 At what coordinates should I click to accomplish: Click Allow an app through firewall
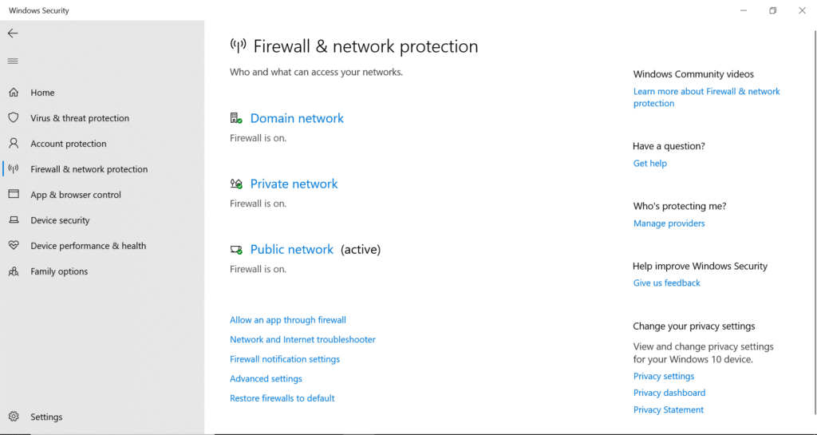pos(288,320)
